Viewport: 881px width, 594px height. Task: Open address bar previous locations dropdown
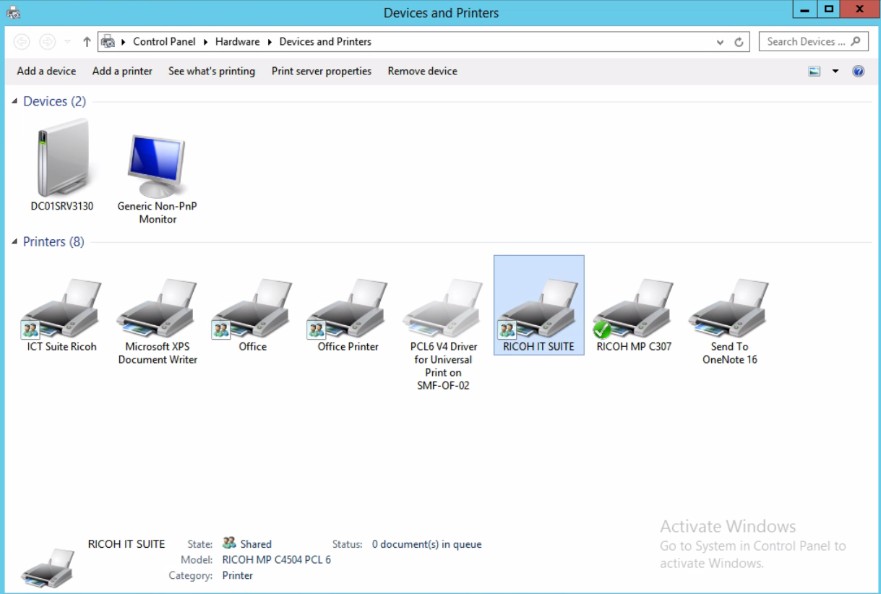tap(720, 42)
